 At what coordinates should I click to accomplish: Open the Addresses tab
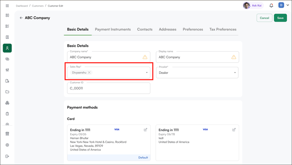click(x=168, y=29)
